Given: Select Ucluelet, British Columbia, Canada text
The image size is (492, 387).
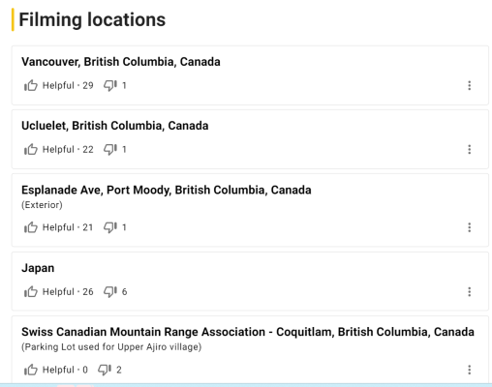Looking at the screenshot, I should 115,126.
